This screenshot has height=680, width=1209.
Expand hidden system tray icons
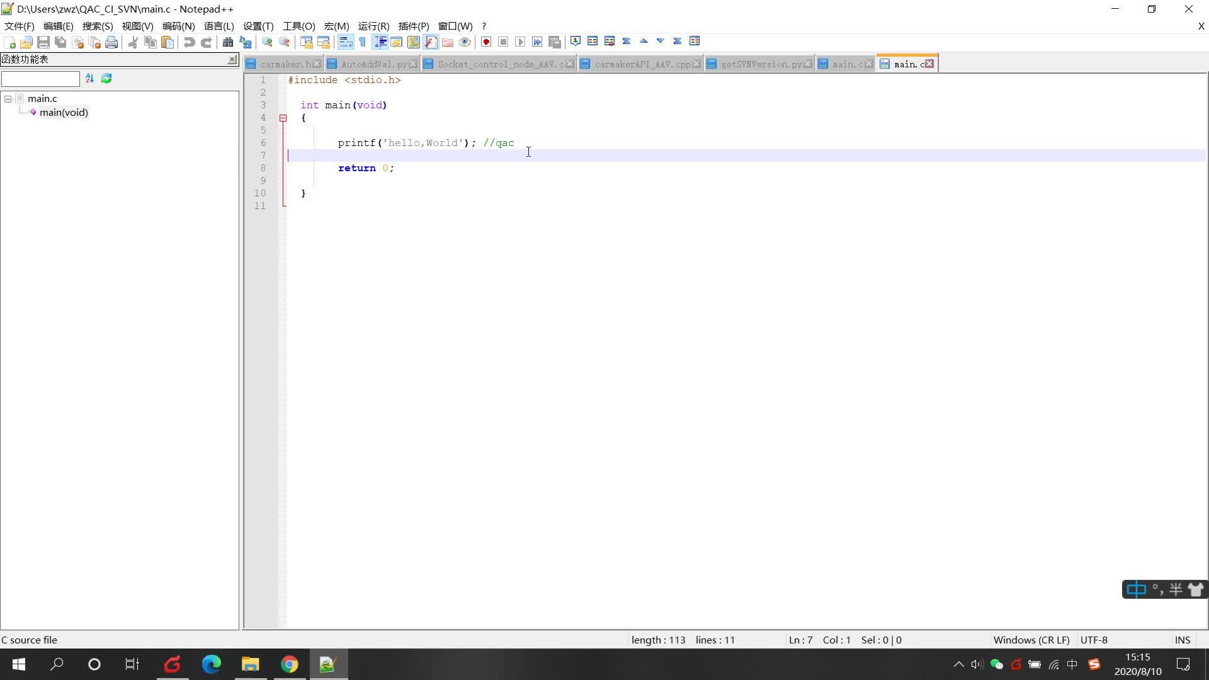(x=958, y=664)
